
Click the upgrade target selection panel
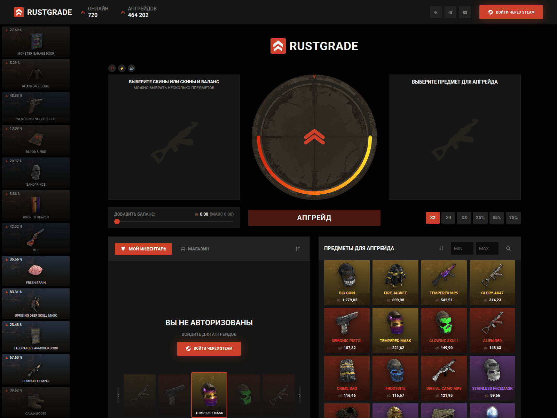(455, 137)
